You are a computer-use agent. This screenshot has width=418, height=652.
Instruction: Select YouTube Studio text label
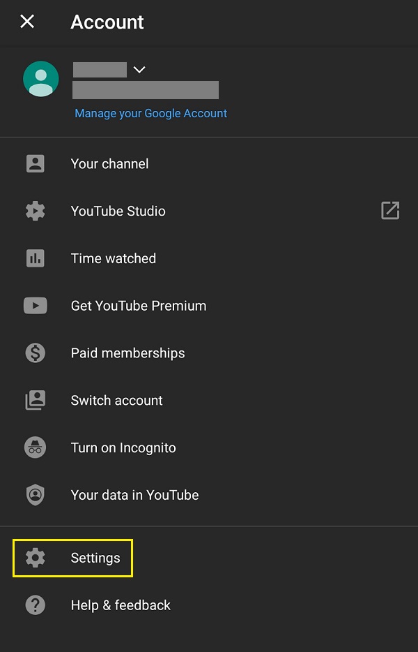(x=118, y=212)
